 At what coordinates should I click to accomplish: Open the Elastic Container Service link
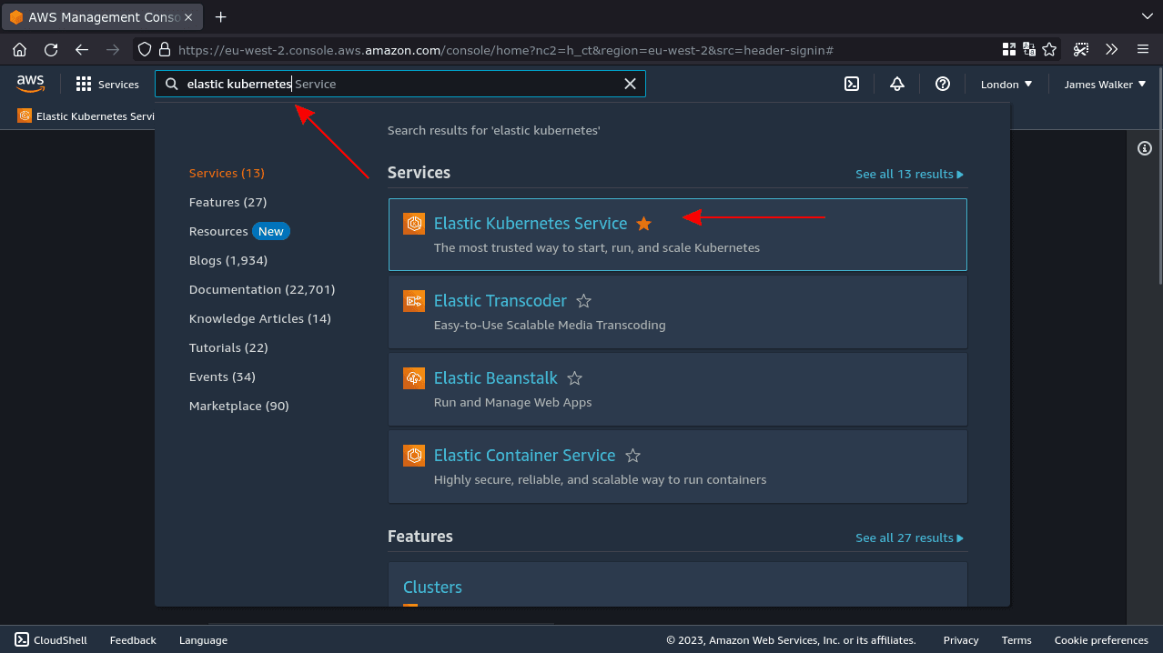click(525, 456)
